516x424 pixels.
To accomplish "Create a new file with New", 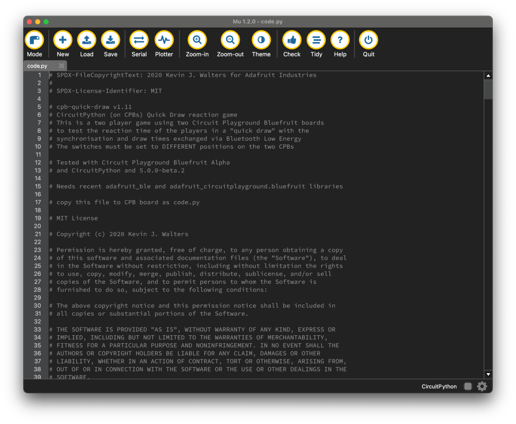I will [63, 40].
